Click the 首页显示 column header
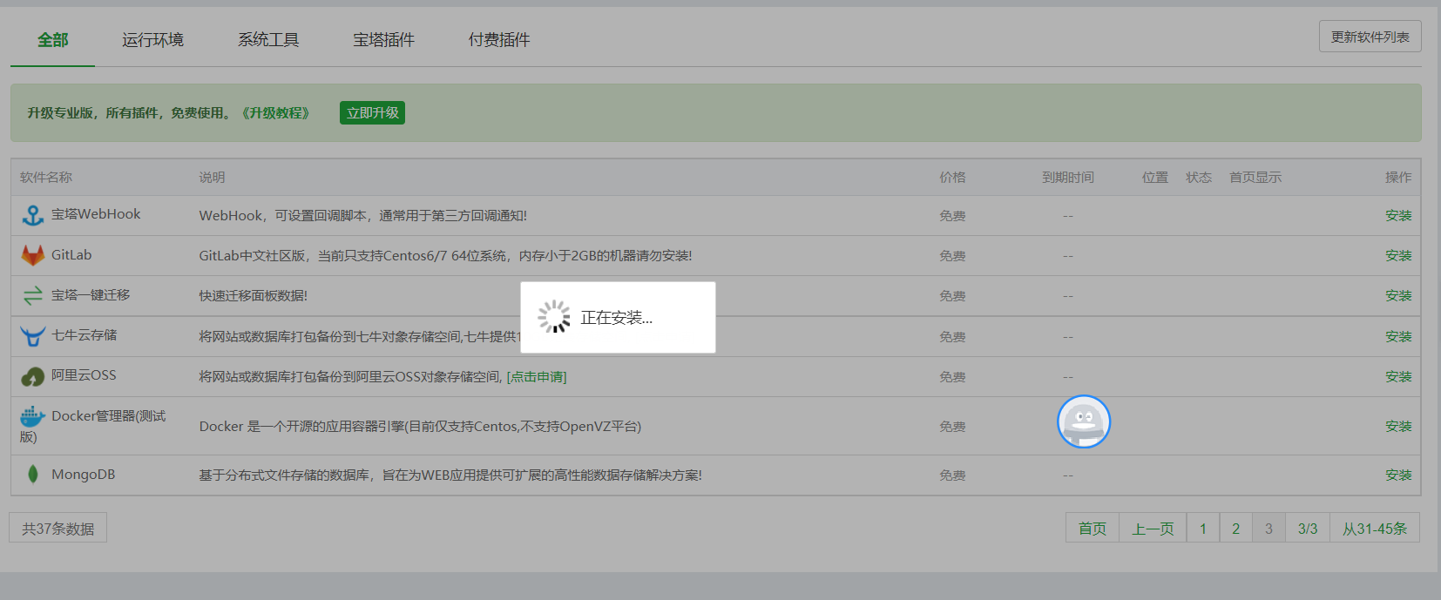Image resolution: width=1441 pixels, height=600 pixels. coord(1255,178)
